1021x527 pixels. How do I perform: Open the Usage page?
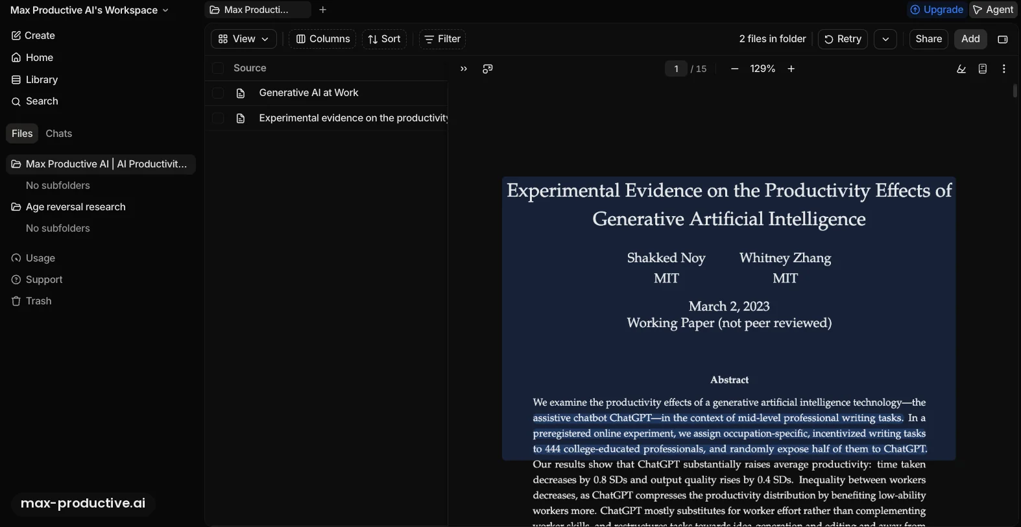pyautogui.click(x=34, y=258)
